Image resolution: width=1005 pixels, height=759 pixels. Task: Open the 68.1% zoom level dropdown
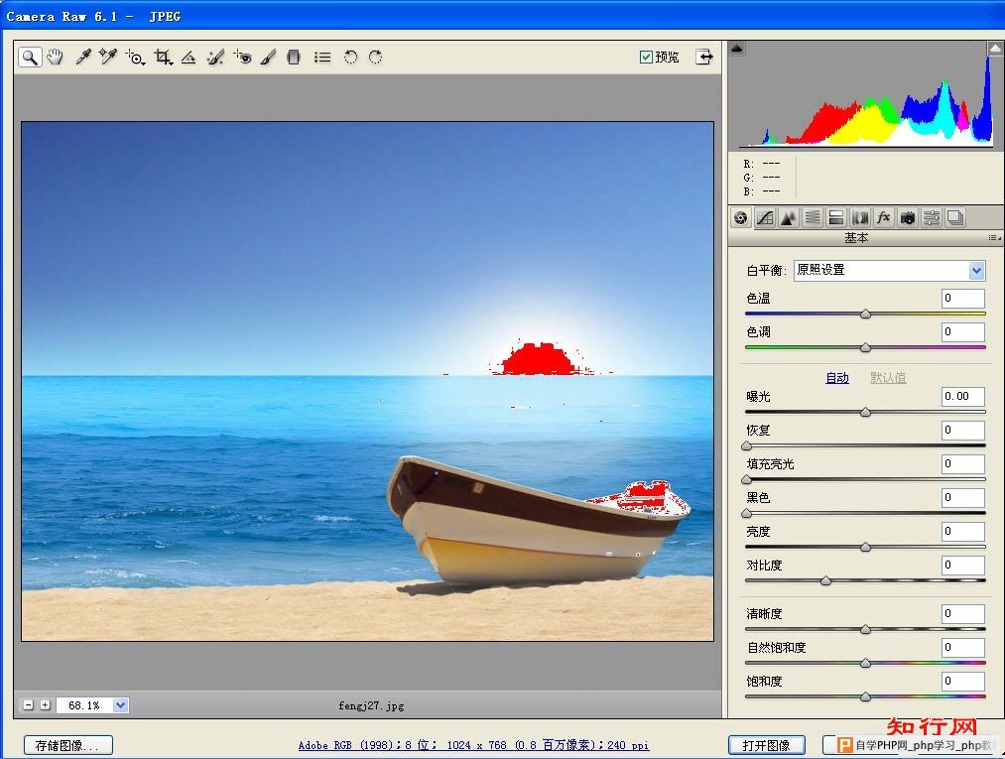click(x=120, y=705)
